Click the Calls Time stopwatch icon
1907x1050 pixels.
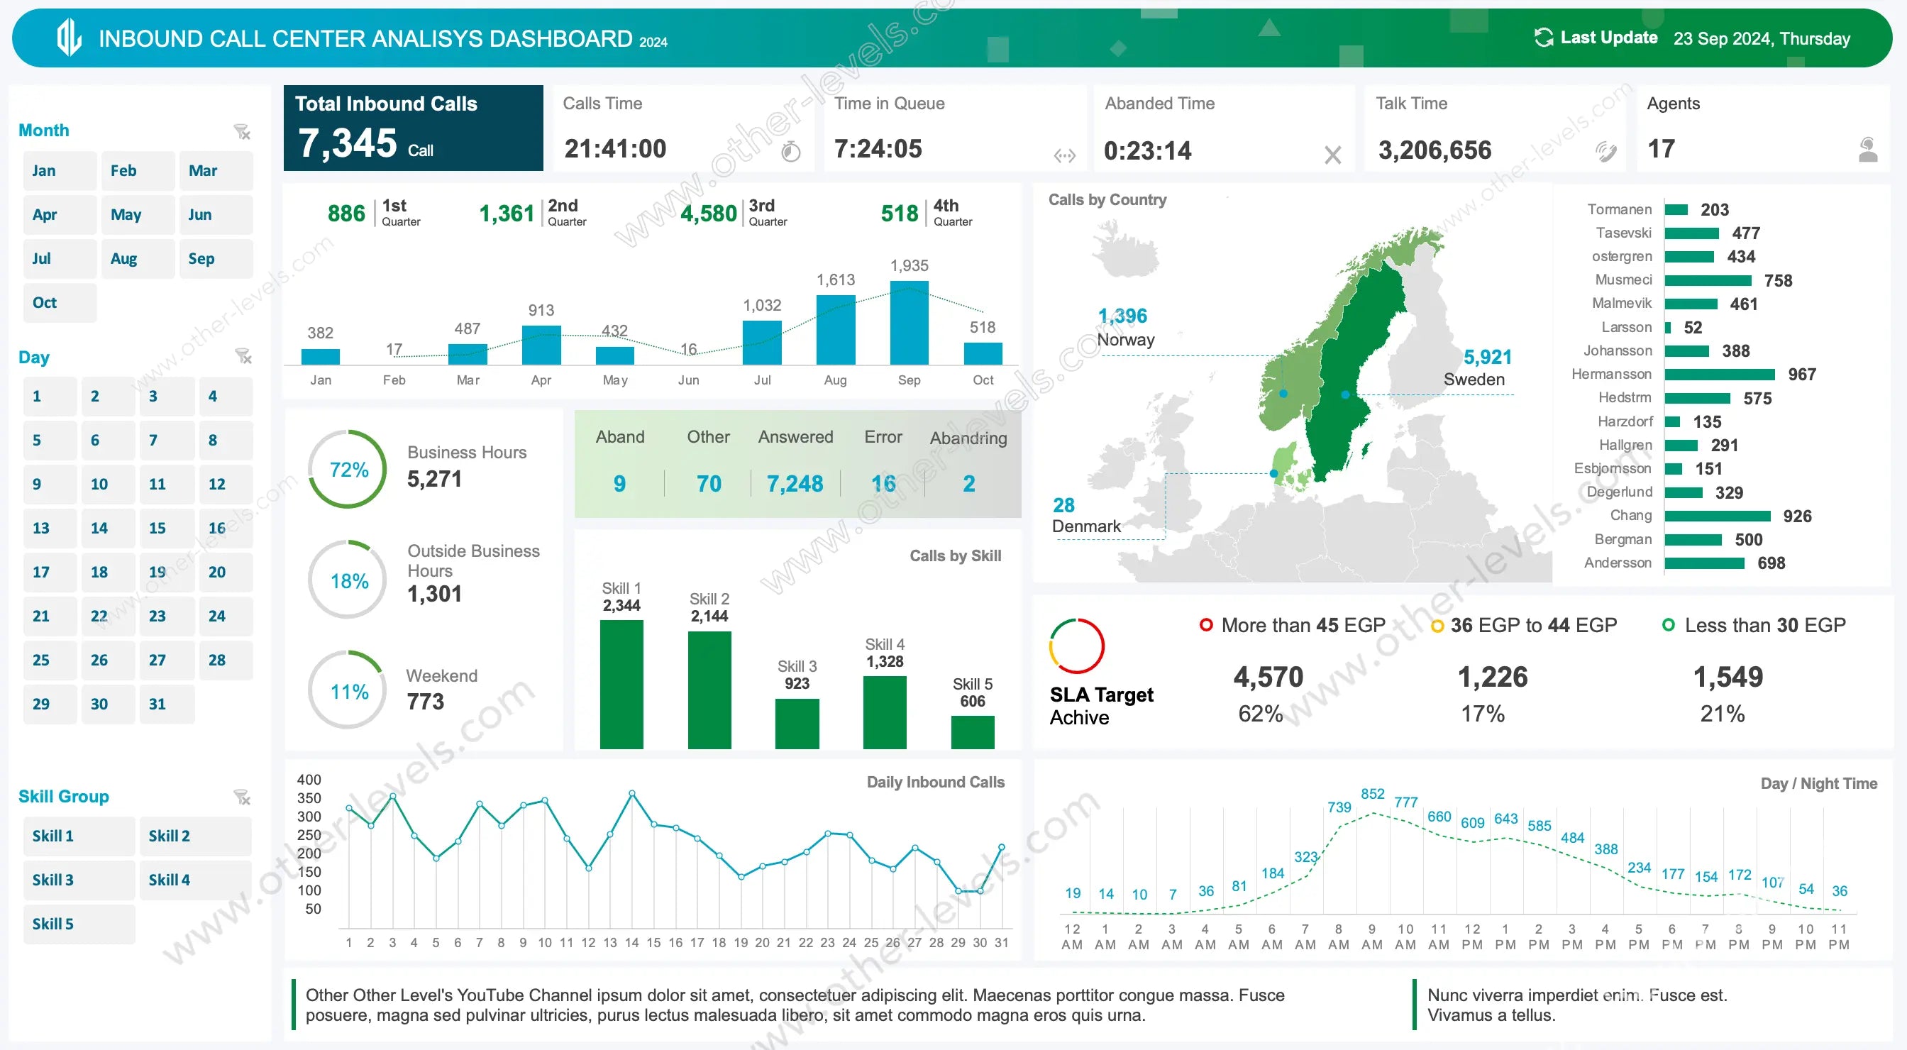click(x=790, y=151)
